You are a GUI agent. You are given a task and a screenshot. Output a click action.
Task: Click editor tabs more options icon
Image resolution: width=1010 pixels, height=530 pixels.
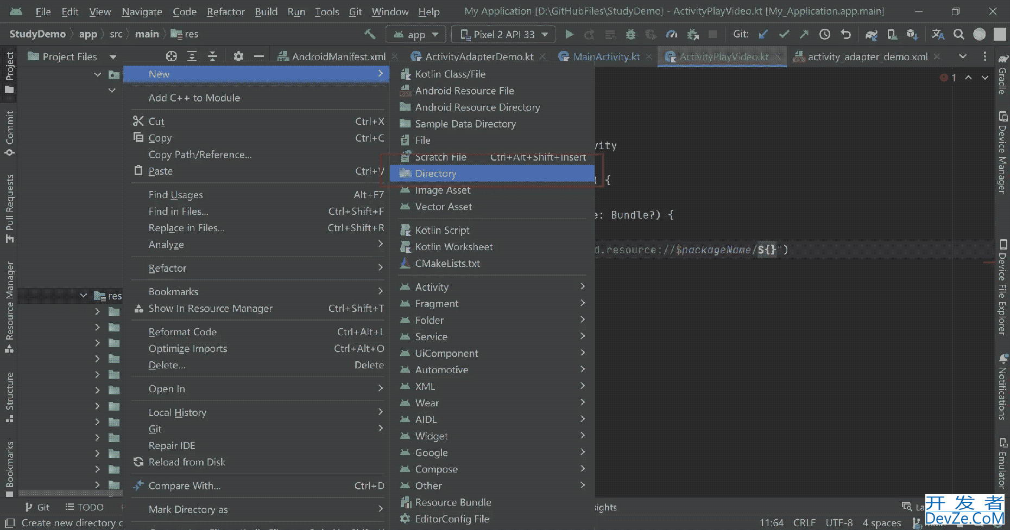pyautogui.click(x=985, y=56)
